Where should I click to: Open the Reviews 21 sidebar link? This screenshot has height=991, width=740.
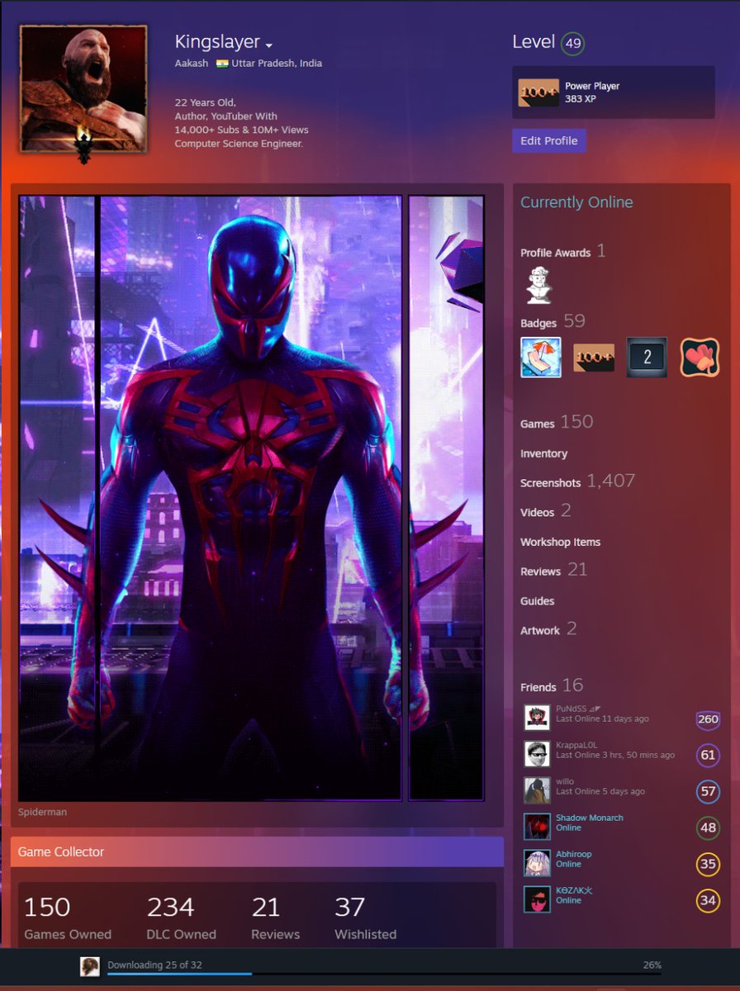point(553,570)
